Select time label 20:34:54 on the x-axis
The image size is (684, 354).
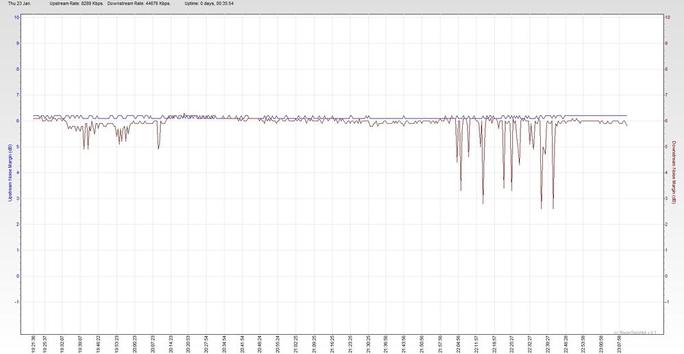[x=224, y=344]
